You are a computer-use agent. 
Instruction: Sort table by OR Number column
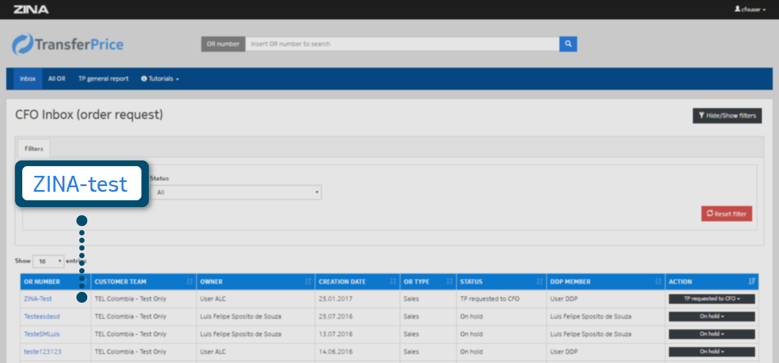[42, 282]
